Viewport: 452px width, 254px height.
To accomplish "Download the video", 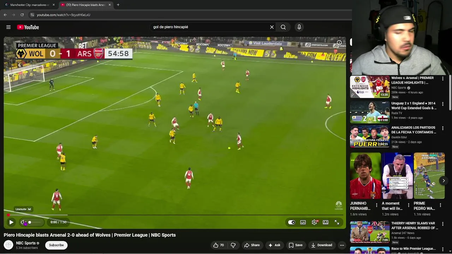I will [x=322, y=245].
